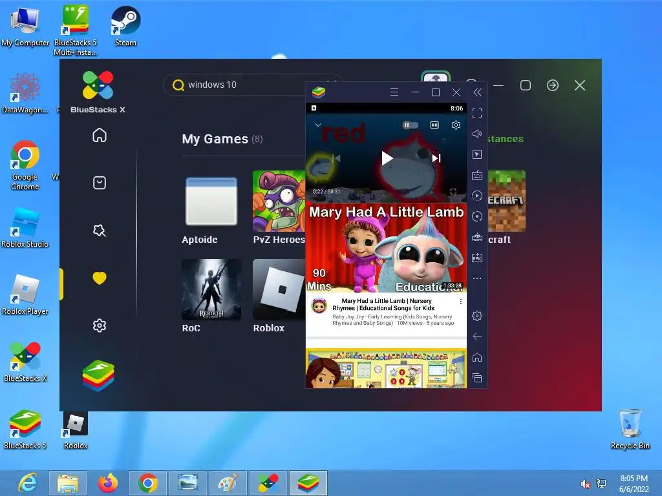The width and height of the screenshot is (662, 496).
Task: Open the BlueStacks X library smiley icon
Action: [100, 183]
